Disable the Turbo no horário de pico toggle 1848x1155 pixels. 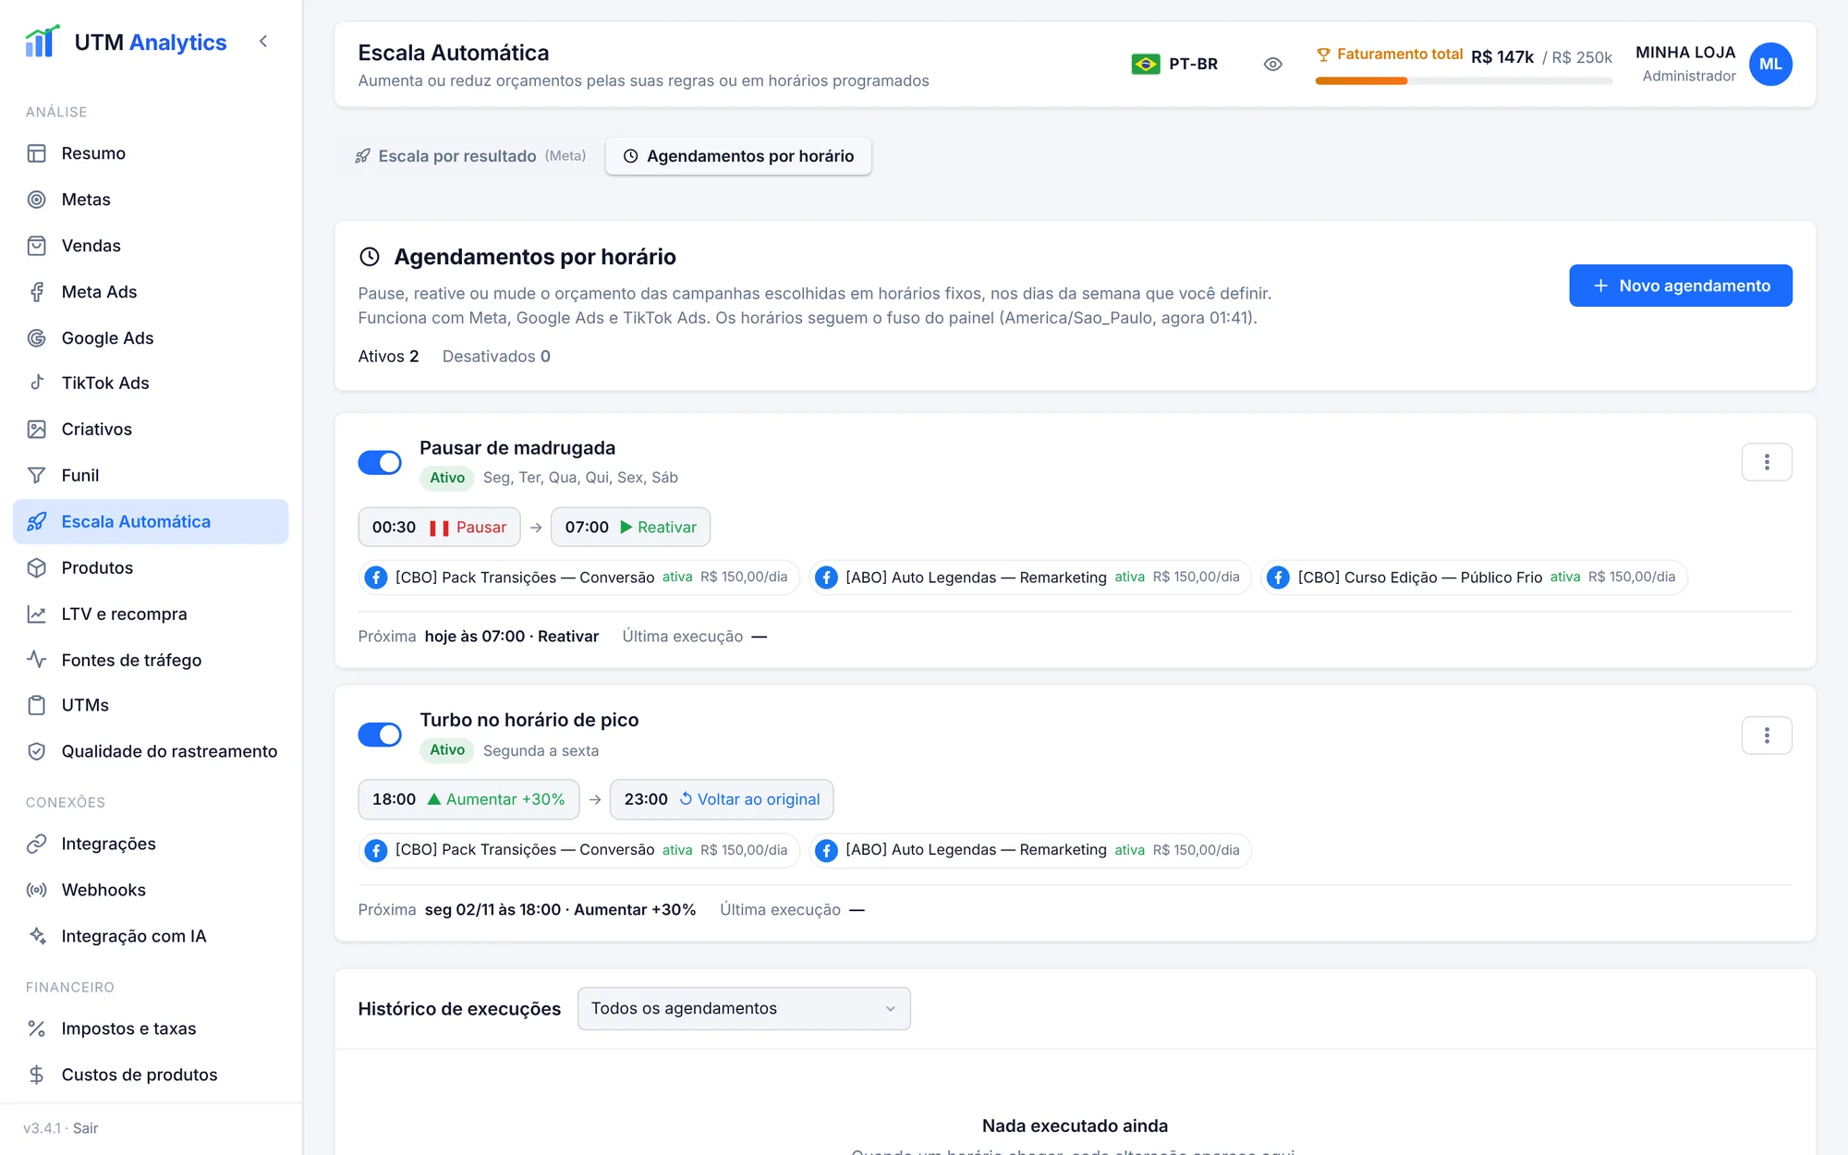pos(380,735)
